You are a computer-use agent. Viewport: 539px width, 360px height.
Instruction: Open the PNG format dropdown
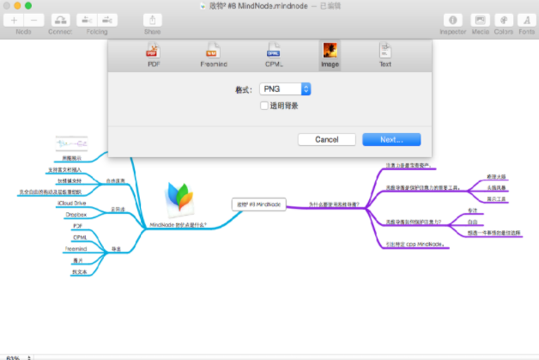point(285,88)
